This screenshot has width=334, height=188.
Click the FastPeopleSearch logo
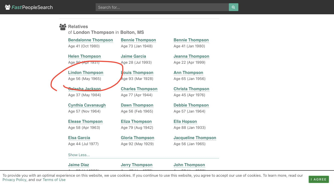click(x=29, y=7)
